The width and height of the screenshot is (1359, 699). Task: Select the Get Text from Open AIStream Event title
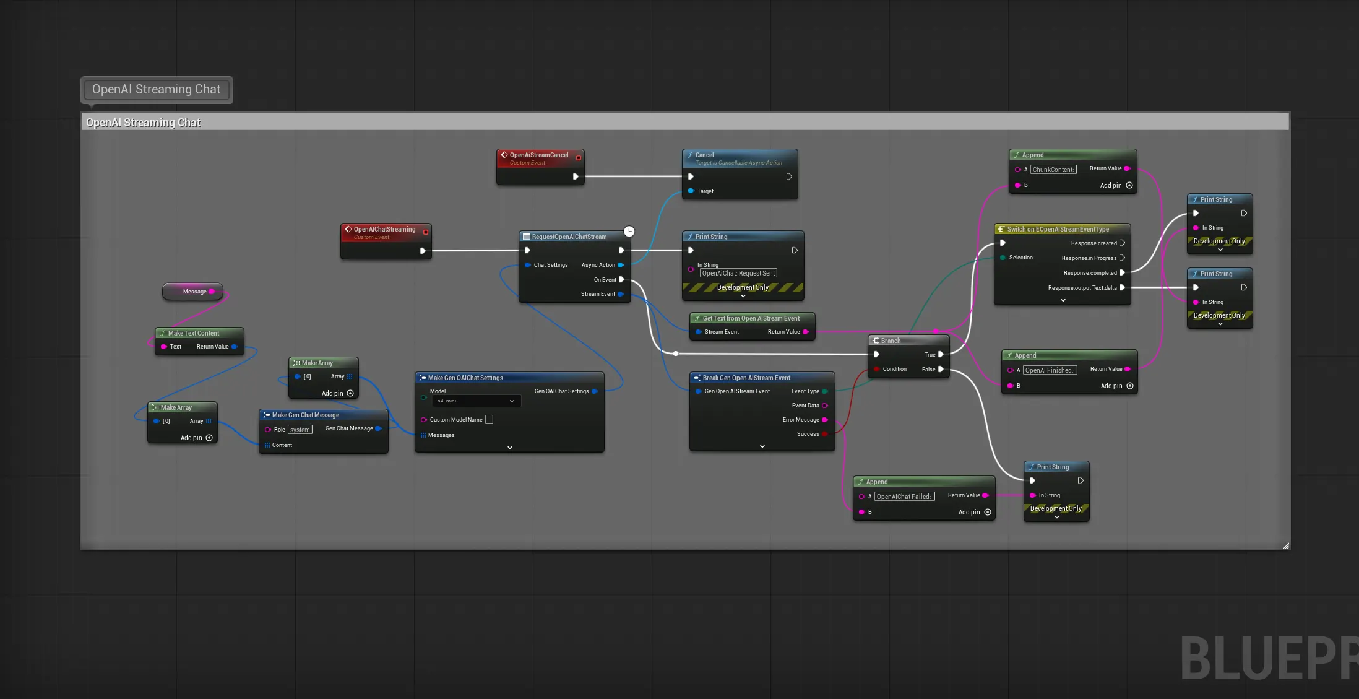coord(751,318)
